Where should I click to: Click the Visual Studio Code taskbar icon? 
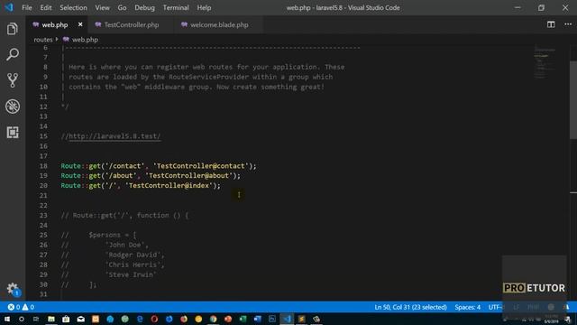pos(287,319)
